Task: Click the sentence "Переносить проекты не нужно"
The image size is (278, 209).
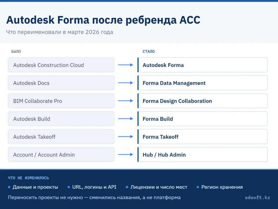Action: tap(45, 197)
